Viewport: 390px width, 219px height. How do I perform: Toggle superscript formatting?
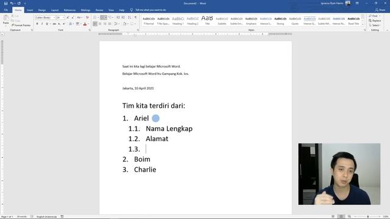(x=64, y=24)
